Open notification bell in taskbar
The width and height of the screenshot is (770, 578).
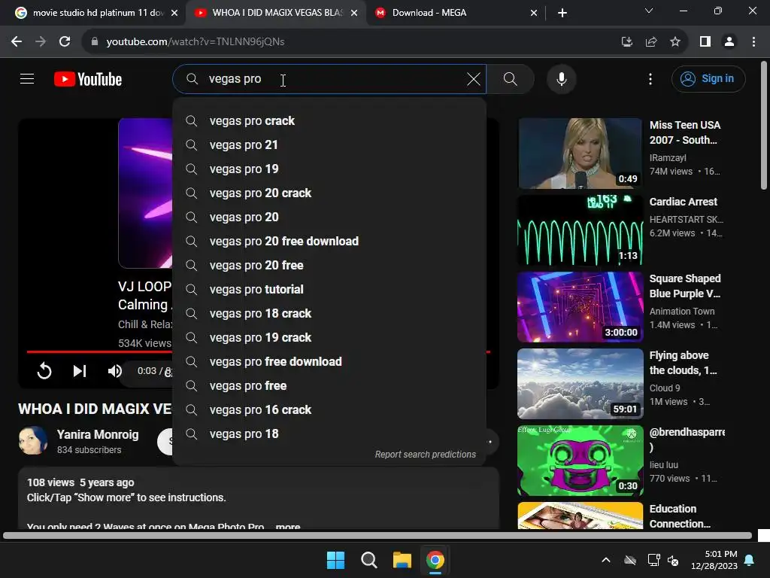pos(750,560)
